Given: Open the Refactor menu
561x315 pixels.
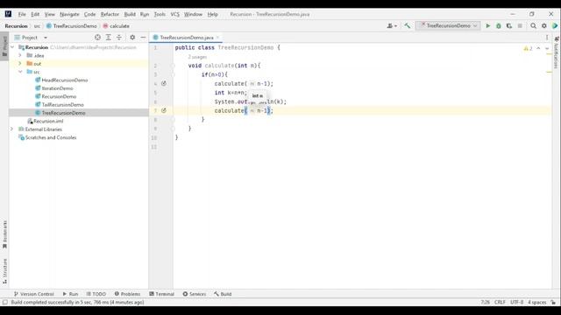Looking at the screenshot, I should coord(110,14).
